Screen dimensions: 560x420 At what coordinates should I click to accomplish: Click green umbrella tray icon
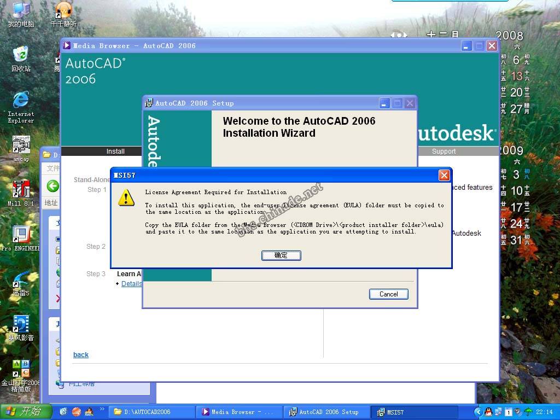pos(529,412)
